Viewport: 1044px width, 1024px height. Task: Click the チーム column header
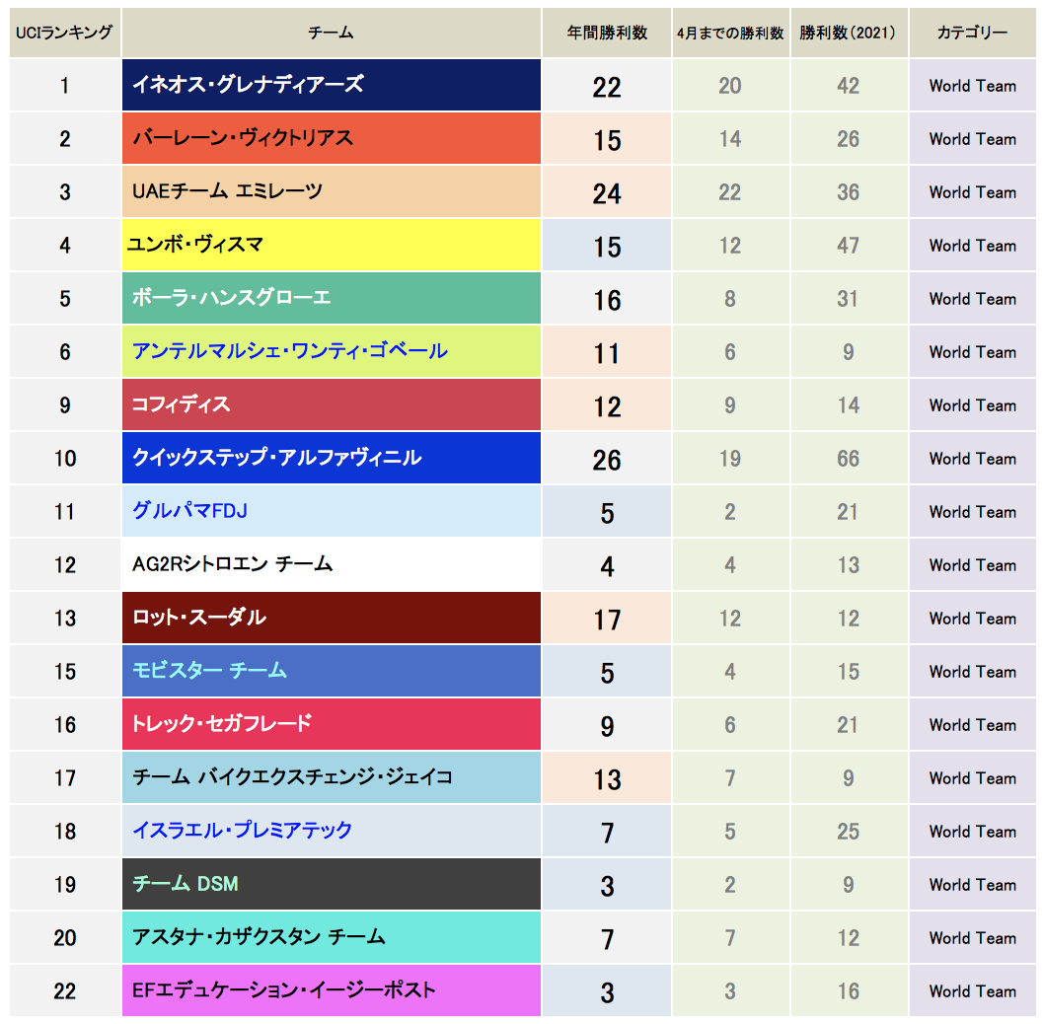tap(332, 33)
